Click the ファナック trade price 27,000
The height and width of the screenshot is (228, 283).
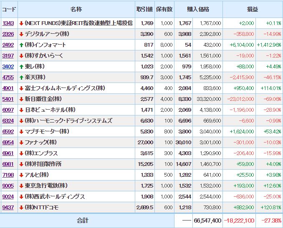[146, 143]
